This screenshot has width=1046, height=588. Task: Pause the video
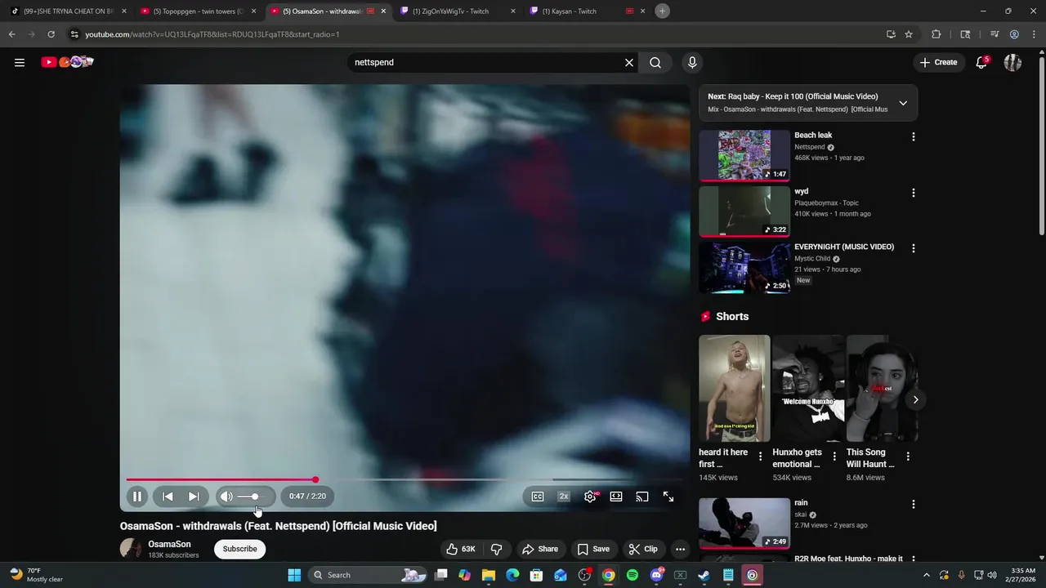pyautogui.click(x=137, y=496)
